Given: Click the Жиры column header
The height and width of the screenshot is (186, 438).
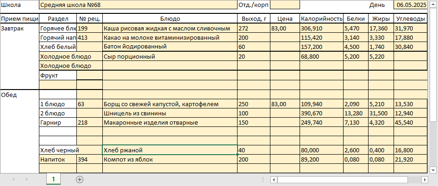Looking at the screenshot, I should (x=381, y=18).
